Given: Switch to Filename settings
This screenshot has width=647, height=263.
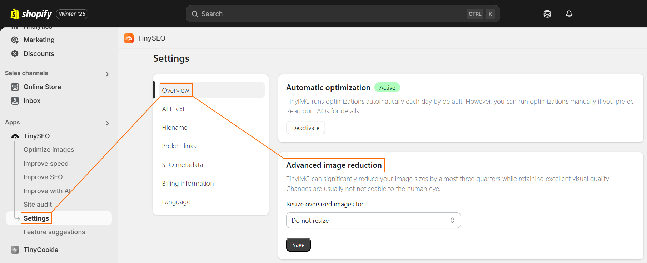Looking at the screenshot, I should (x=175, y=128).
